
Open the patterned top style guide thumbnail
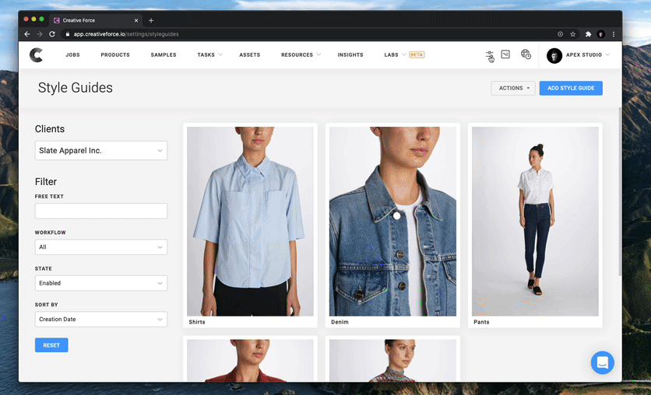392,360
